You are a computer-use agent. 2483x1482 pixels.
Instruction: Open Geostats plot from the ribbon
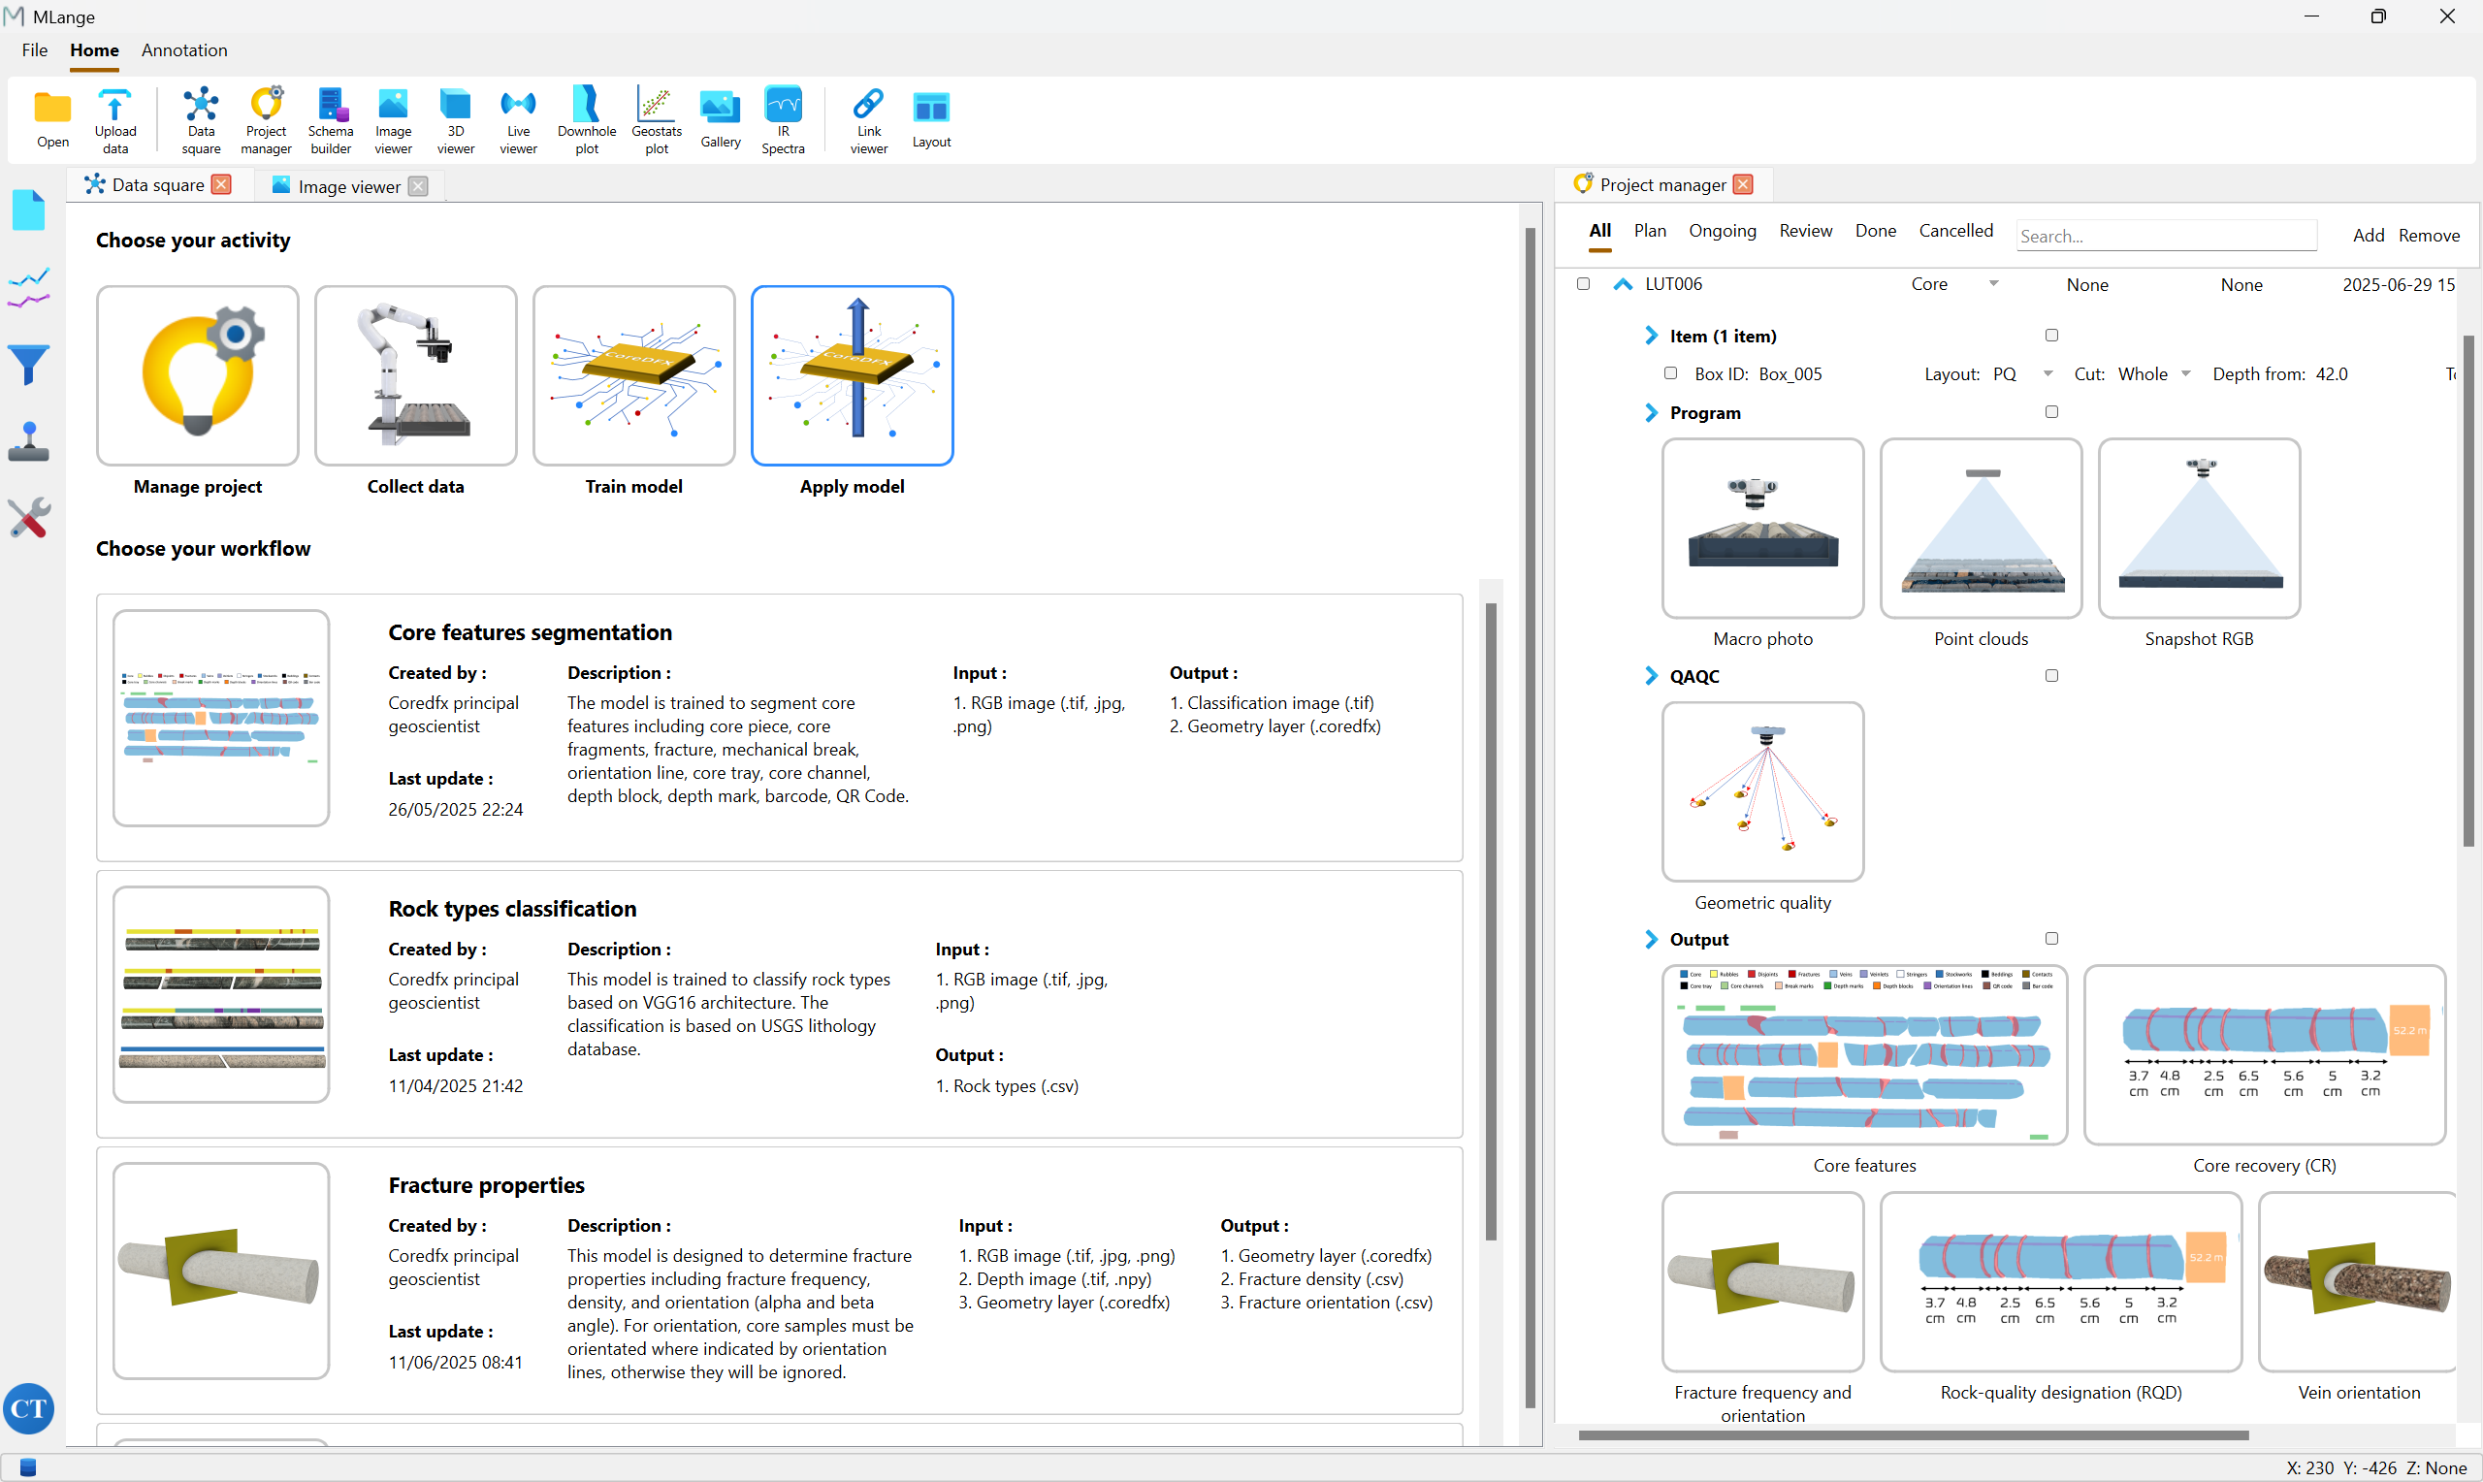click(x=656, y=119)
